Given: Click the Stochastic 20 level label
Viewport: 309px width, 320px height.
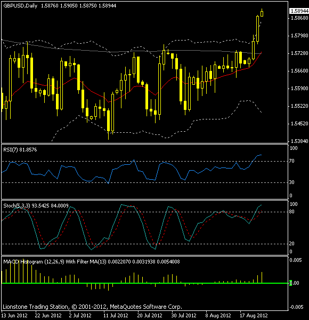Looking at the screenshot, I should tap(291, 244).
